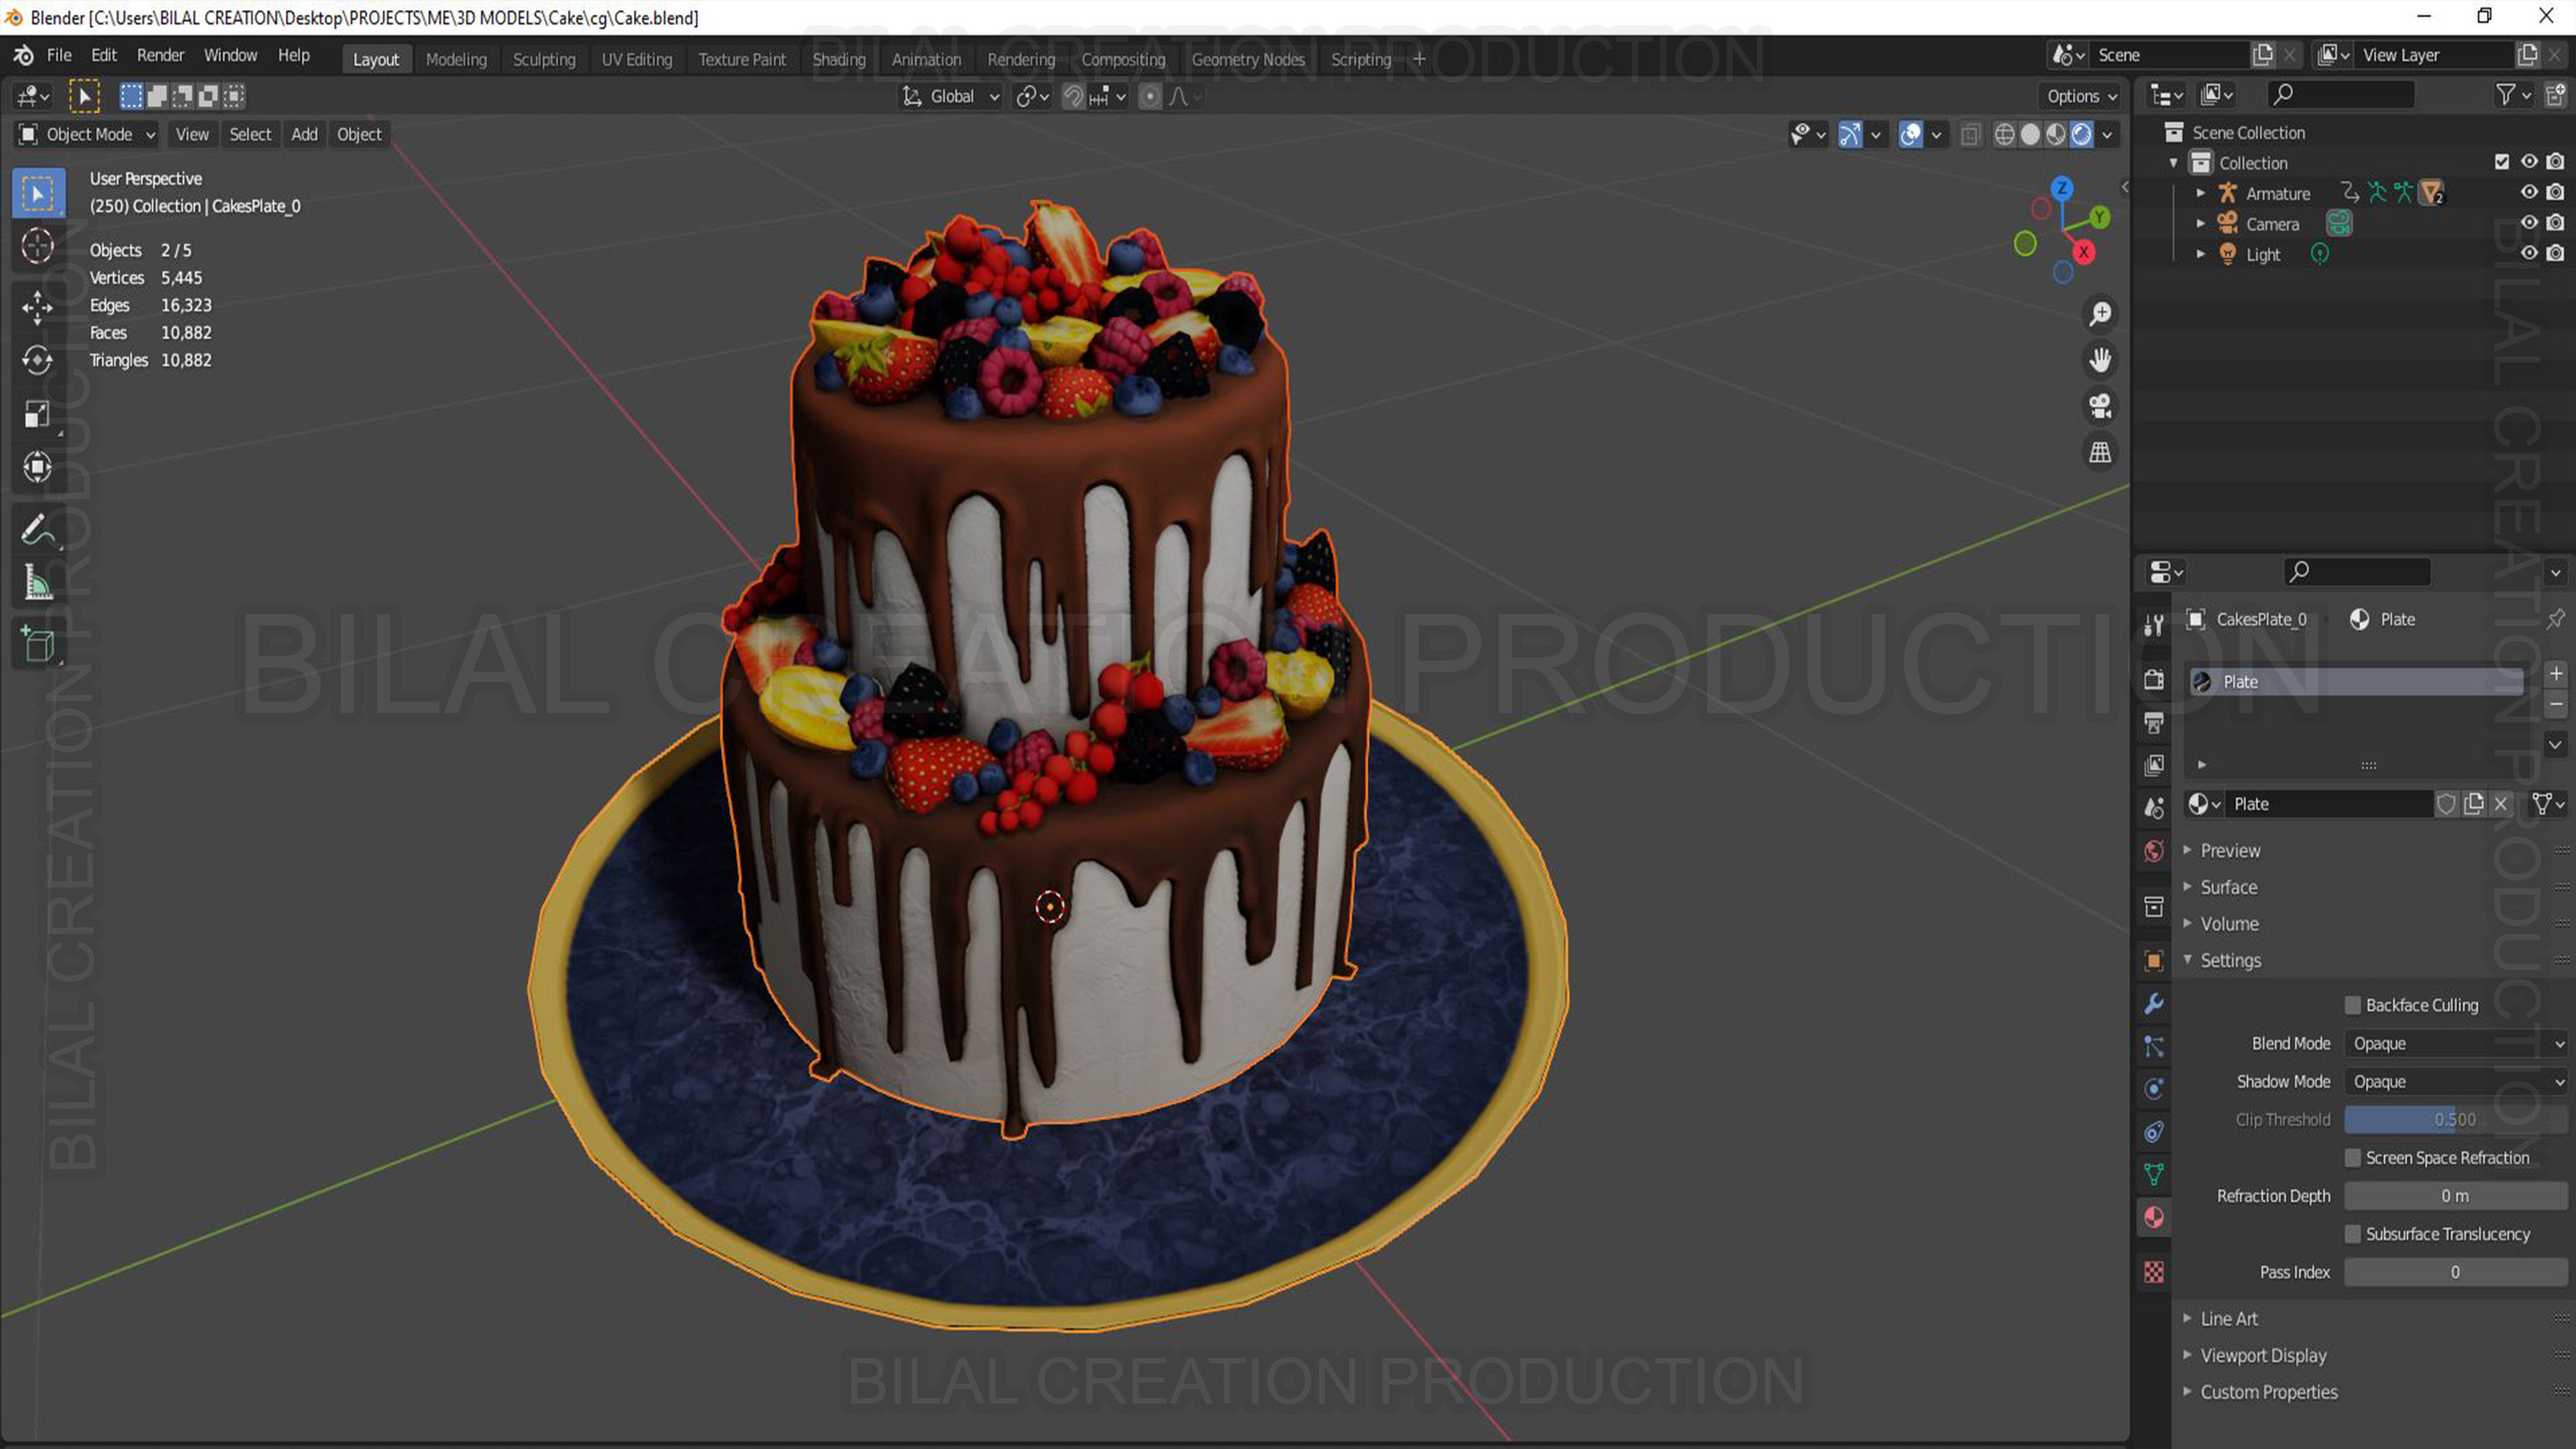2576x1449 pixels.
Task: Select the Move tool
Action: point(38,307)
